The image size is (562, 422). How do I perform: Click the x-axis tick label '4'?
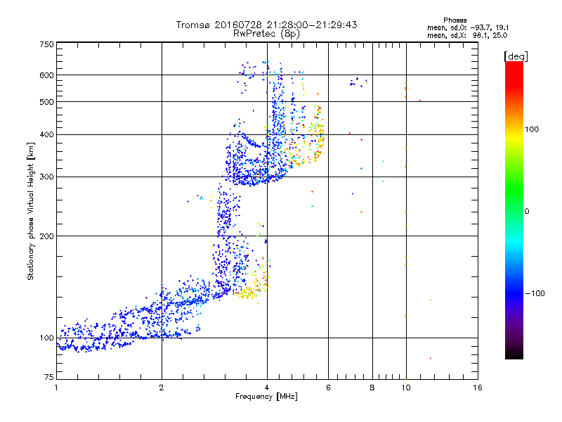267,388
